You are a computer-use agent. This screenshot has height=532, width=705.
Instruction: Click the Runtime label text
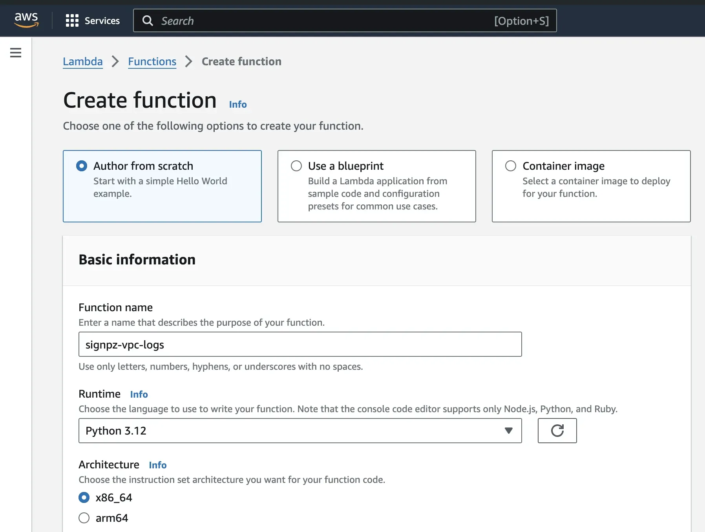click(x=99, y=394)
